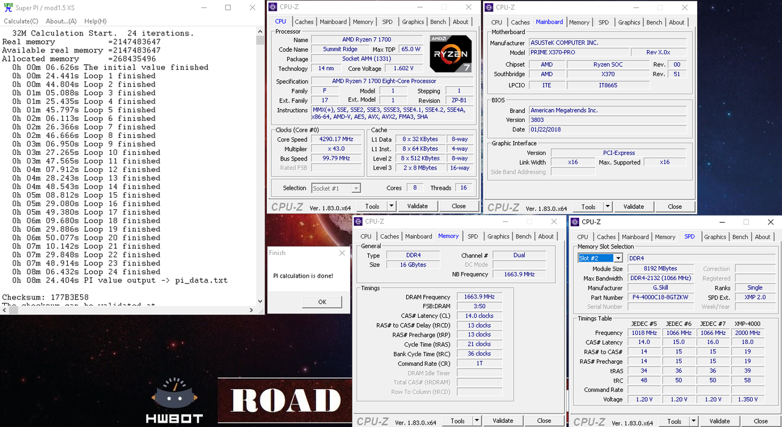Image resolution: width=782 pixels, height=427 pixels.
Task: Click the Core Voltage 1.602 V field
Action: 403,69
